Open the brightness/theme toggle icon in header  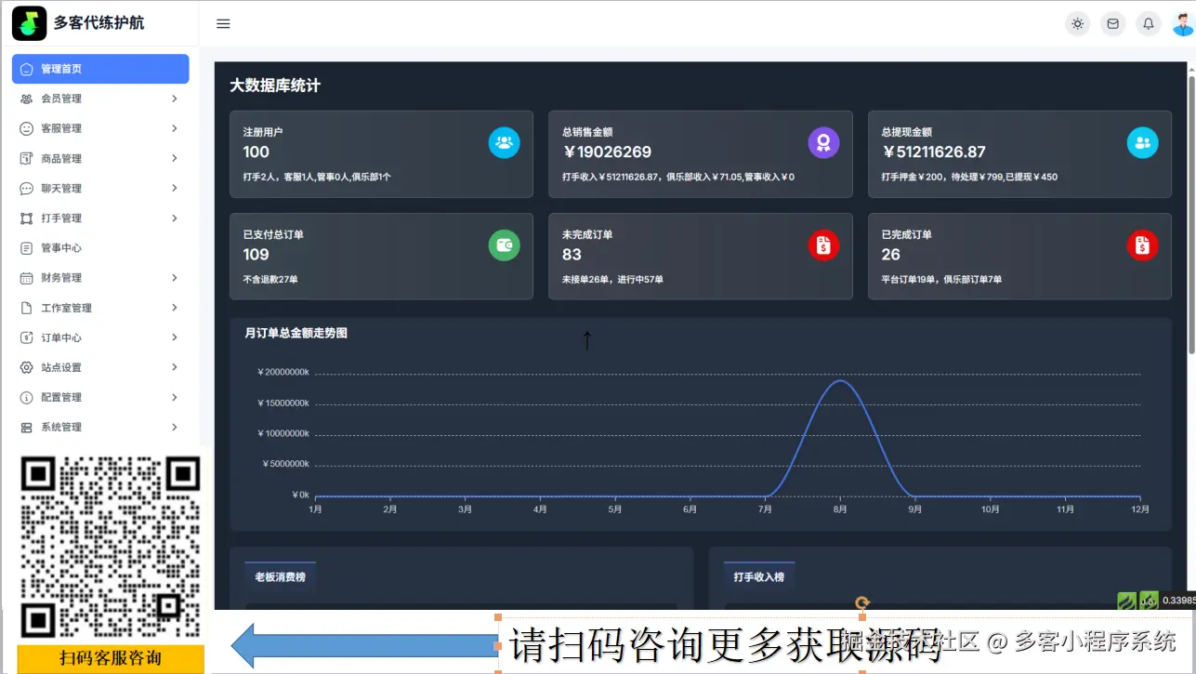[1077, 23]
